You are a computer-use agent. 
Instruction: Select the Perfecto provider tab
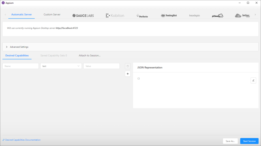click(x=142, y=16)
